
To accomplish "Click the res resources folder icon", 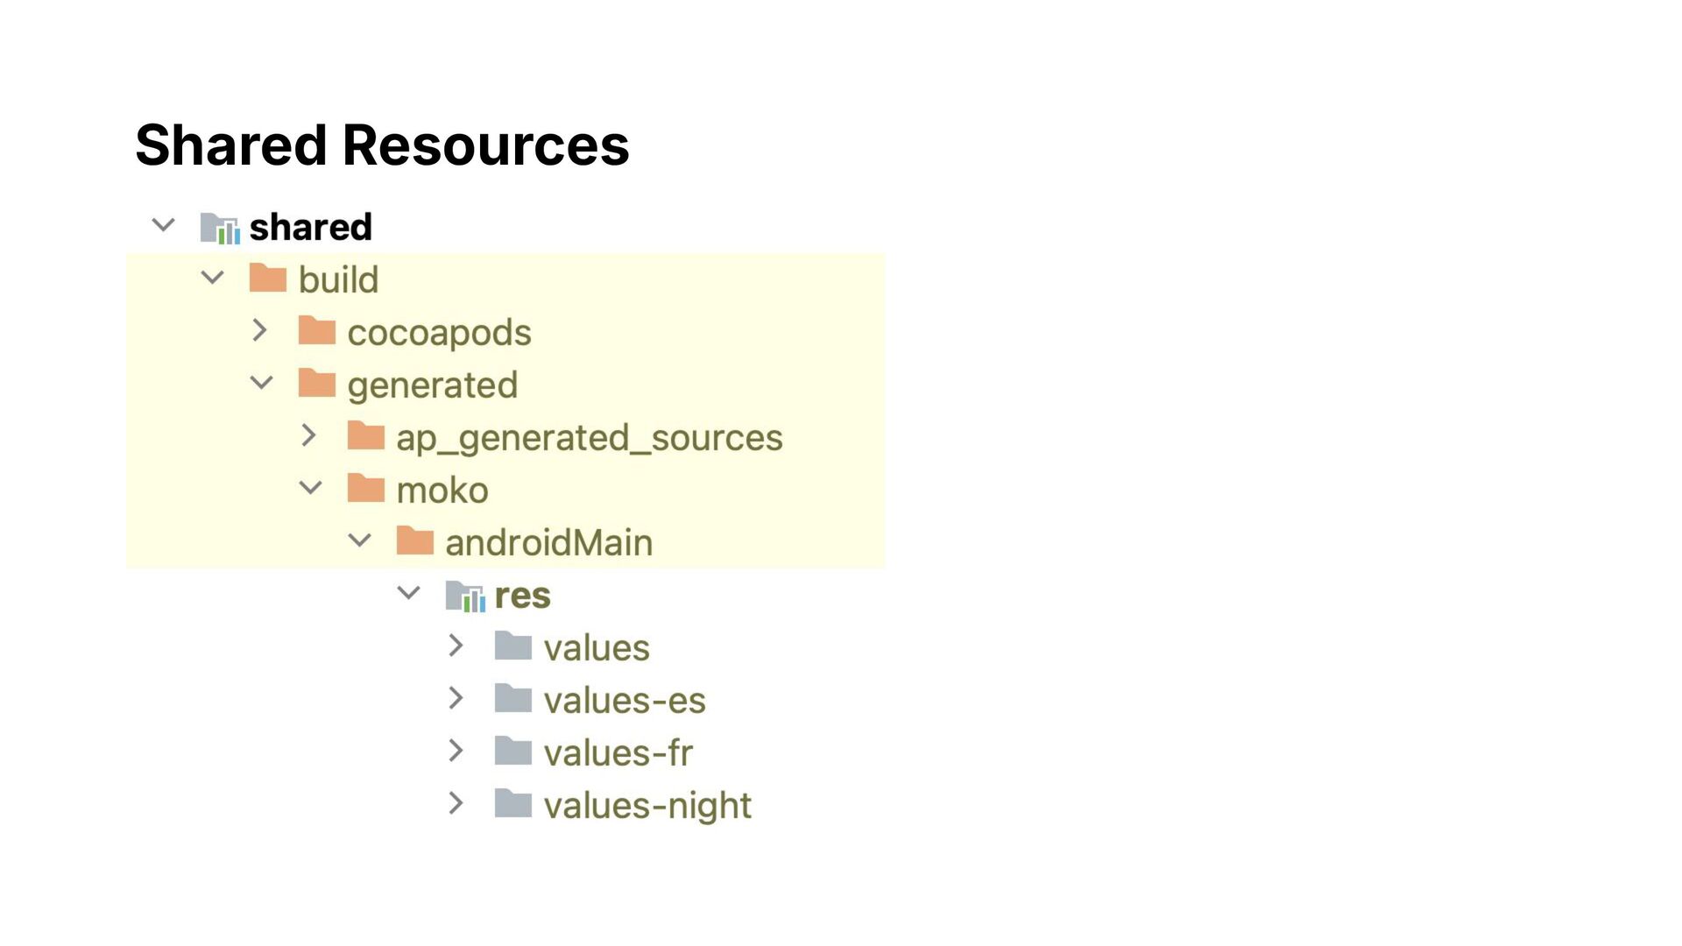I will (465, 596).
